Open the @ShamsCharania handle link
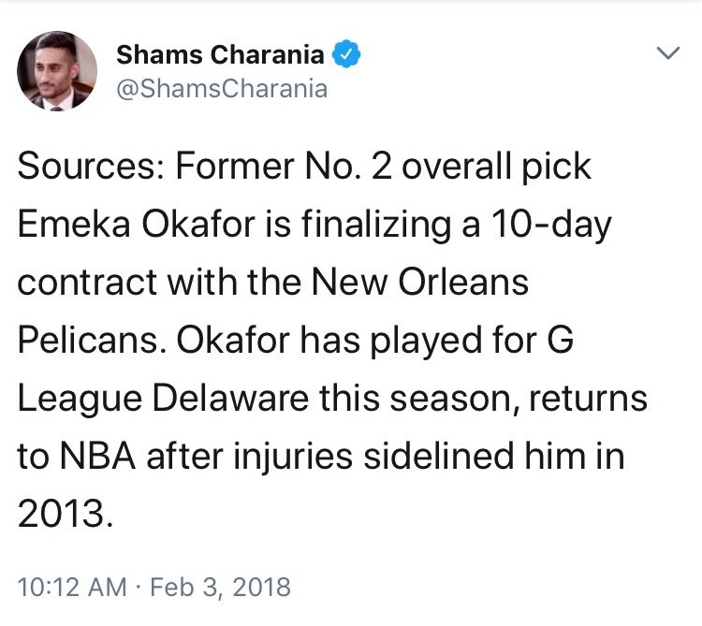Viewport: 702px width, 626px height. 222,89
